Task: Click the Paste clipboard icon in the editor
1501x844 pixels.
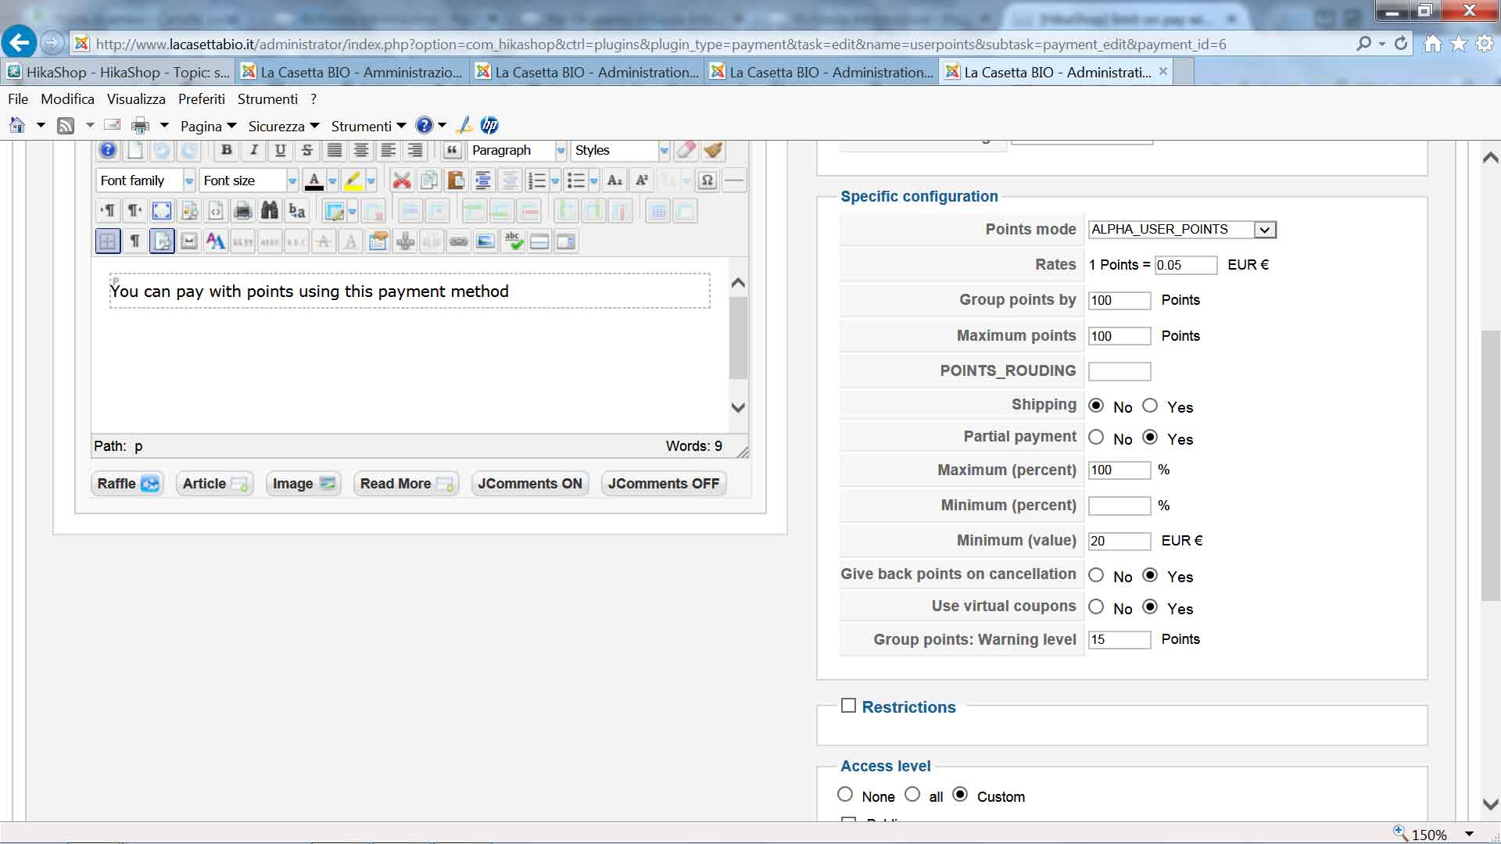Action: pos(456,181)
